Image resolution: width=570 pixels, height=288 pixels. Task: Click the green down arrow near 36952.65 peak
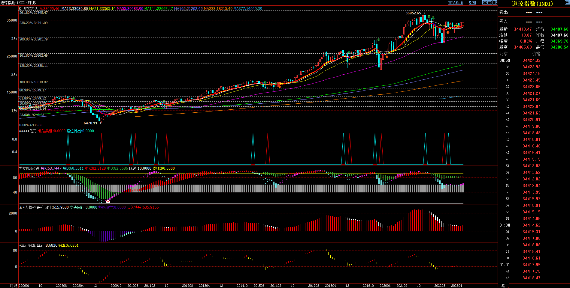click(x=429, y=16)
